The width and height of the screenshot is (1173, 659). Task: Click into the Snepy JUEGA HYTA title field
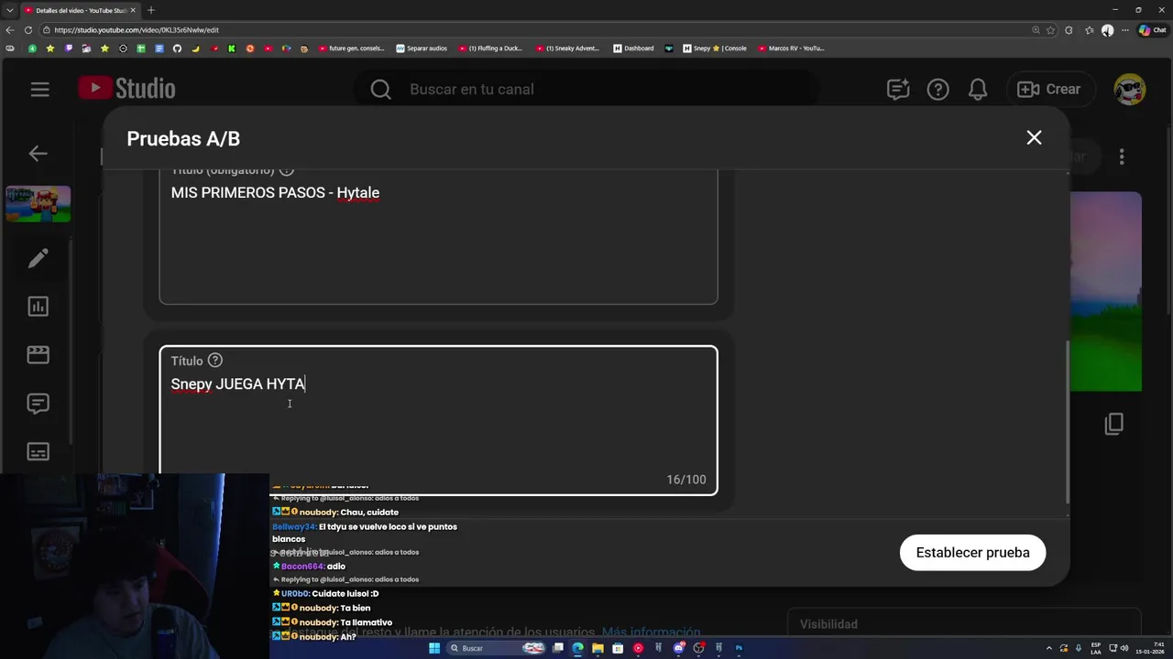[438, 420]
